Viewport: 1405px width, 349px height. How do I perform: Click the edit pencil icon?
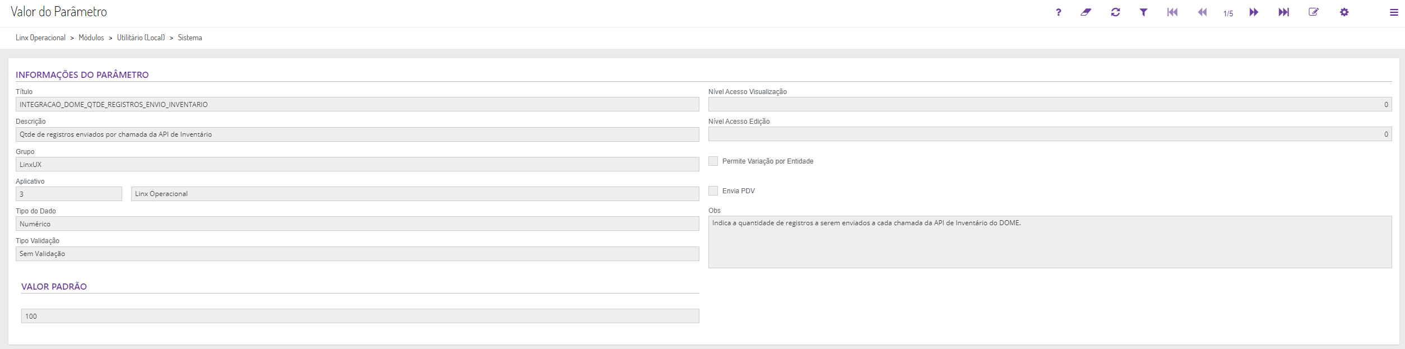click(1313, 12)
